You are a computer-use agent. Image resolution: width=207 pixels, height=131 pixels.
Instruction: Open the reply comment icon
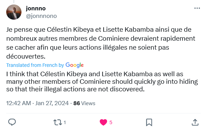pos(12,122)
